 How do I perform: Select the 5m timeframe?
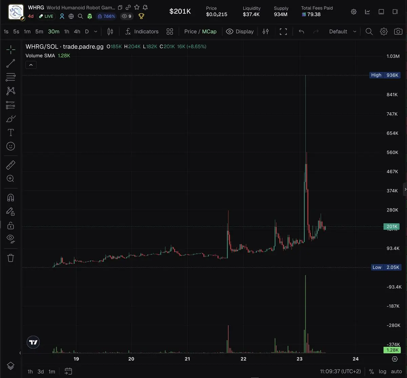pos(39,32)
